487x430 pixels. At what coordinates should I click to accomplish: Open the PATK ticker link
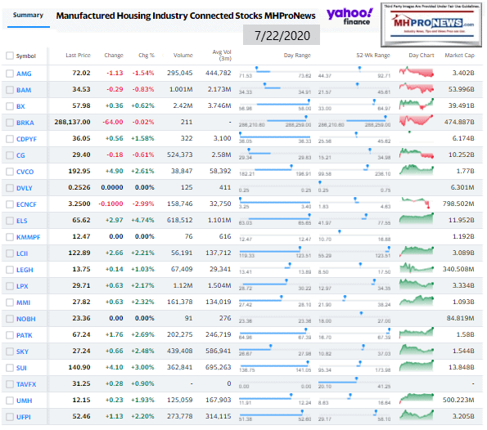[x=25, y=335]
